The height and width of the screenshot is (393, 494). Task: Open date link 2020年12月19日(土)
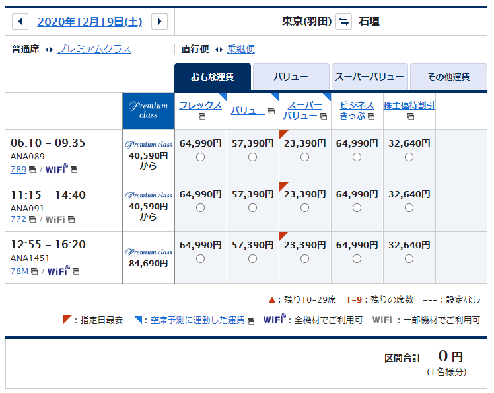point(90,22)
